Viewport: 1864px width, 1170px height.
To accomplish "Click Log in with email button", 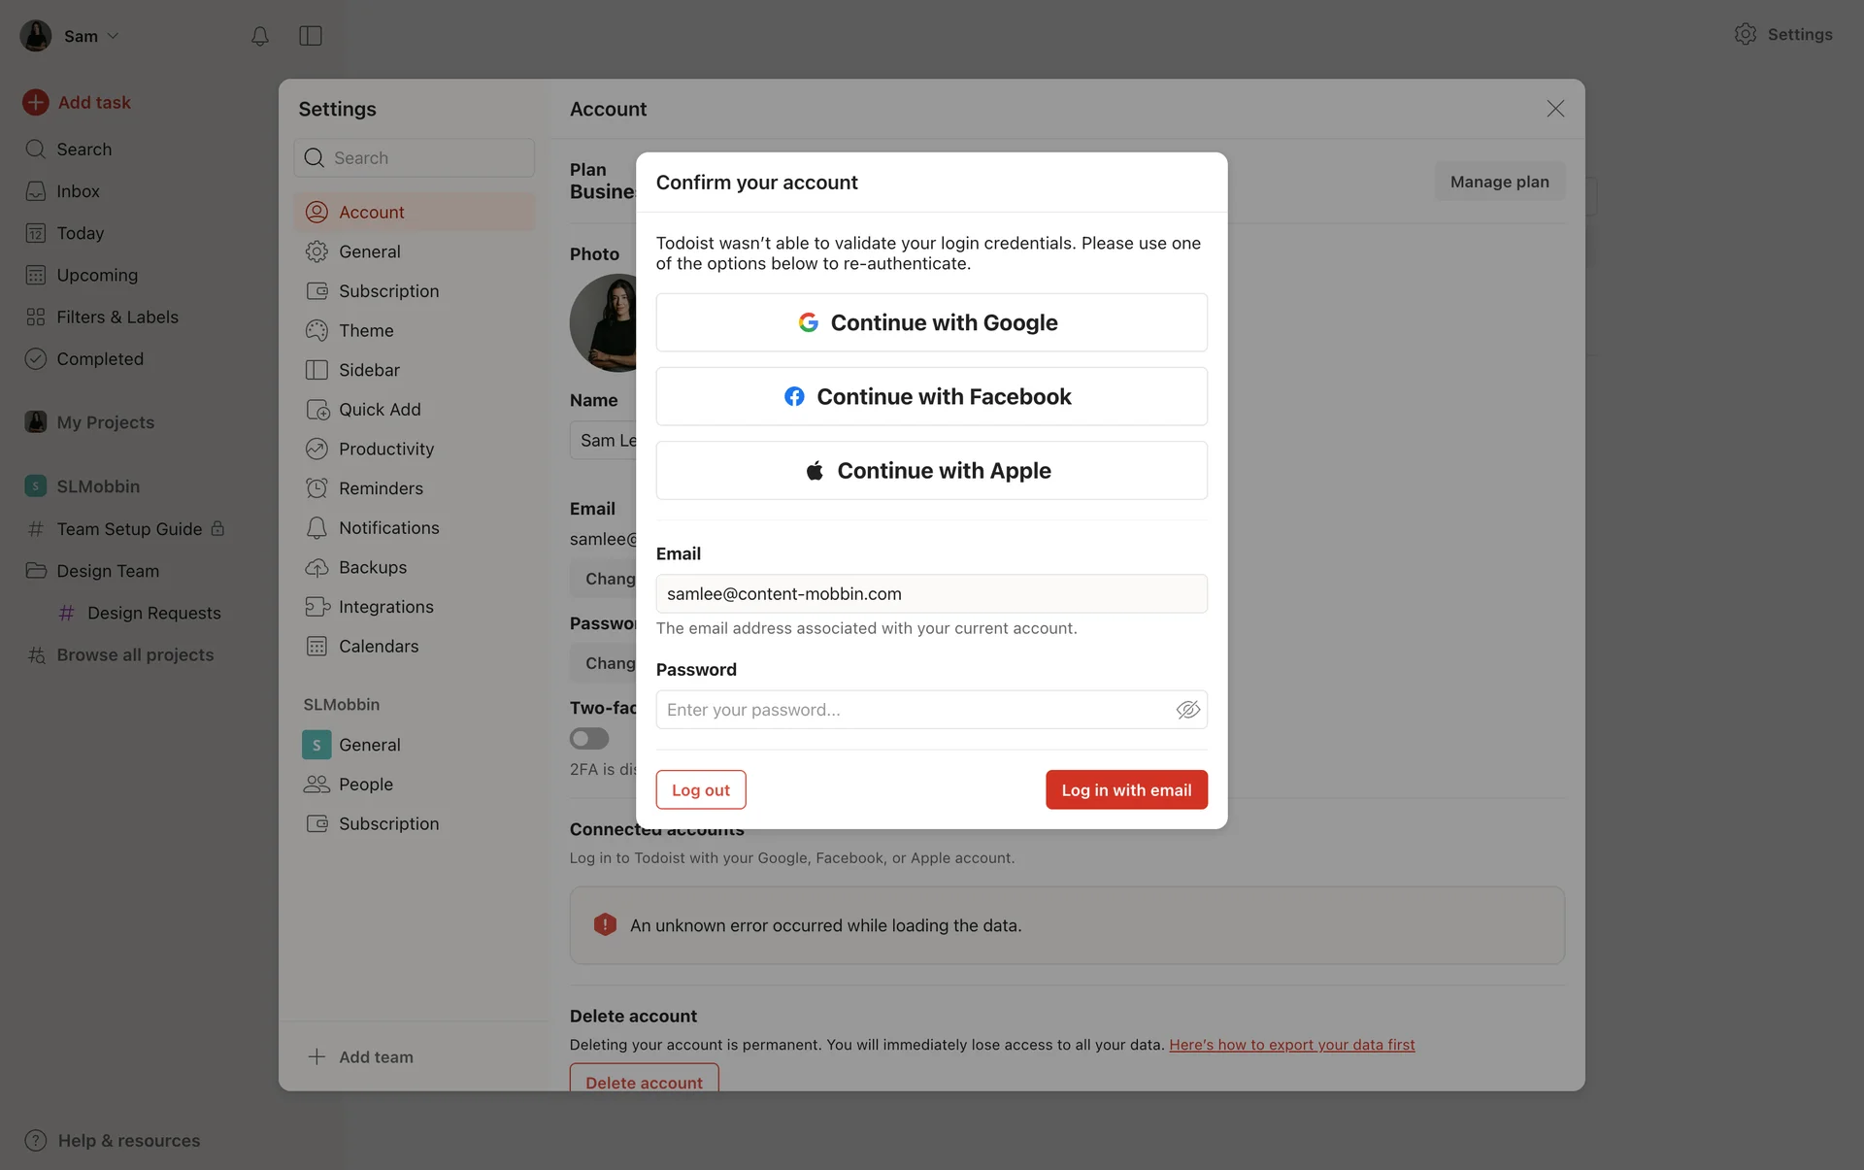I will coord(1126,789).
